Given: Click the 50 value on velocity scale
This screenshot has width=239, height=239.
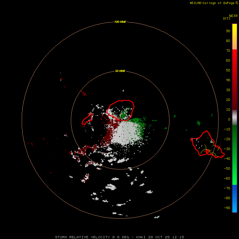Looking at the screenshot, I should pos(228,70).
